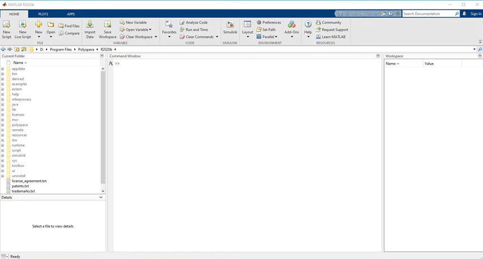Open the Workspace panel actions menu
The width and height of the screenshot is (483, 259).
coord(480,56)
